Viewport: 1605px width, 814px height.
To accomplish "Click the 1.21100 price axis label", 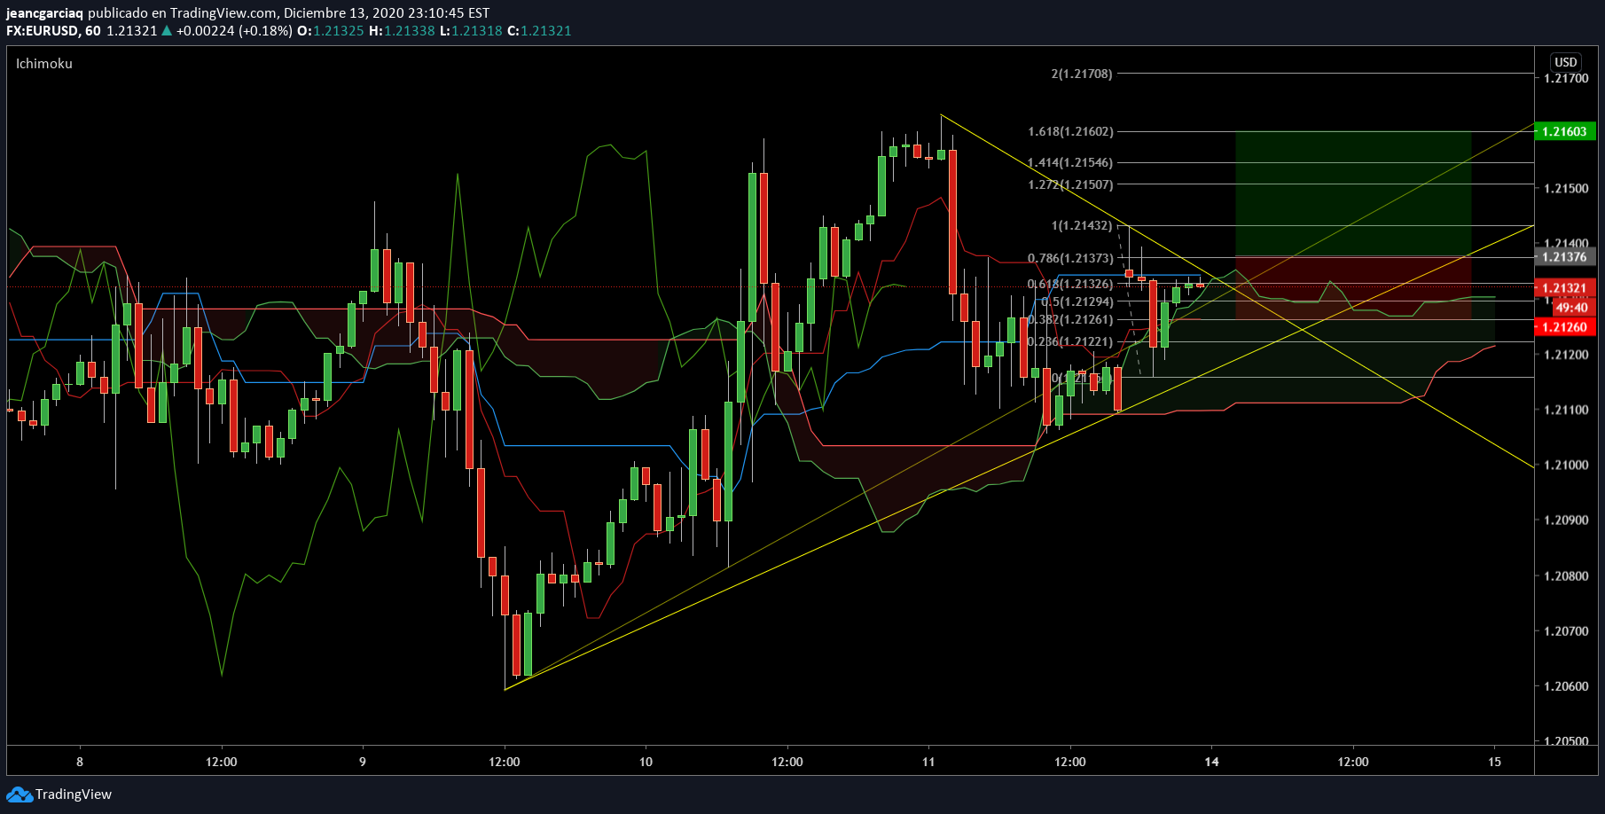I will (x=1566, y=410).
